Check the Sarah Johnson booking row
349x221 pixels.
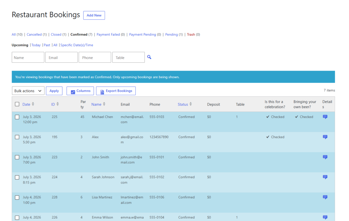point(17,177)
